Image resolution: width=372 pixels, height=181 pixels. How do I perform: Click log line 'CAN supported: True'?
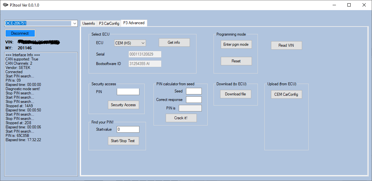[22, 59]
